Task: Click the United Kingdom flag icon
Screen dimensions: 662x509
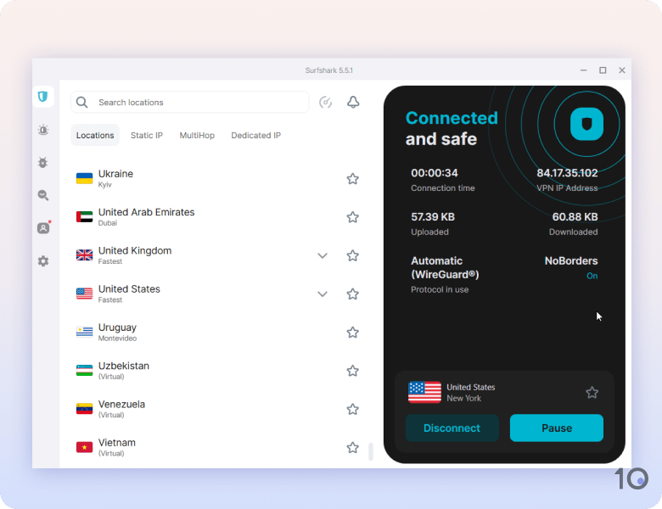Action: pyautogui.click(x=84, y=255)
